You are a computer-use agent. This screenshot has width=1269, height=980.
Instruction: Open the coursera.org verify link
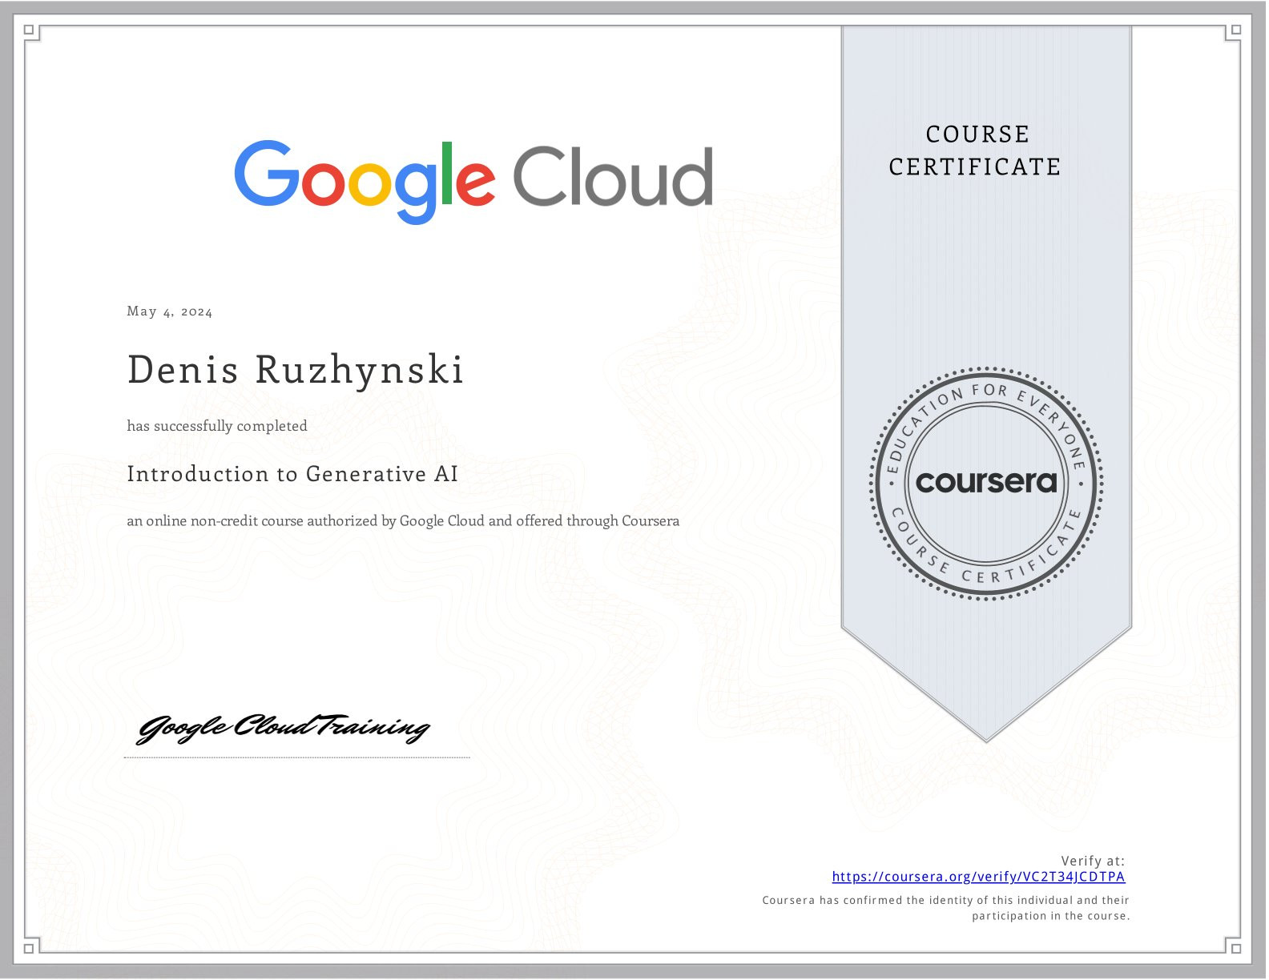(x=978, y=877)
